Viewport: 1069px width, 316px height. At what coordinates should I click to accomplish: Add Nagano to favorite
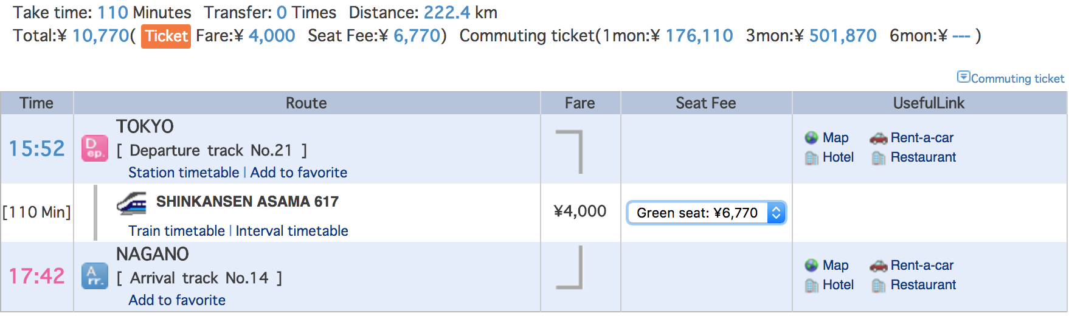tap(177, 300)
